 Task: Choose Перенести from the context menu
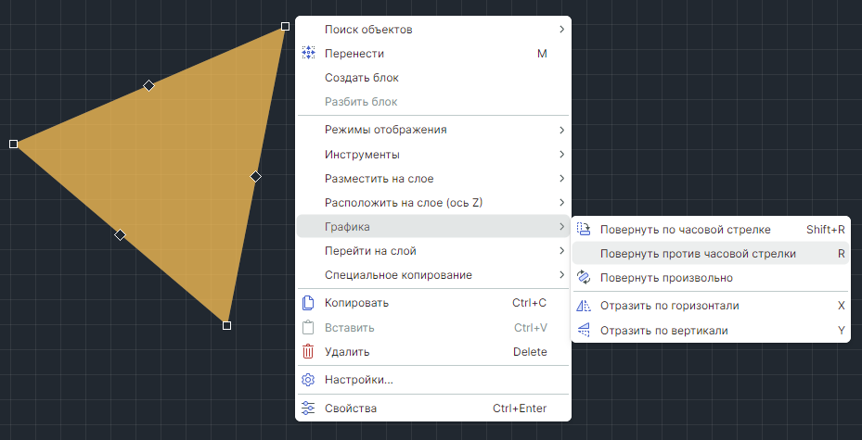[433, 53]
